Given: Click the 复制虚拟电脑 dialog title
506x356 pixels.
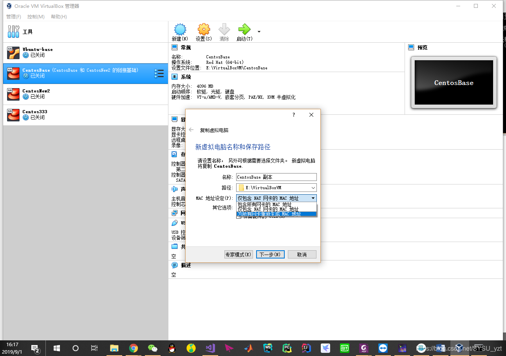Looking at the screenshot, I should coord(214,130).
